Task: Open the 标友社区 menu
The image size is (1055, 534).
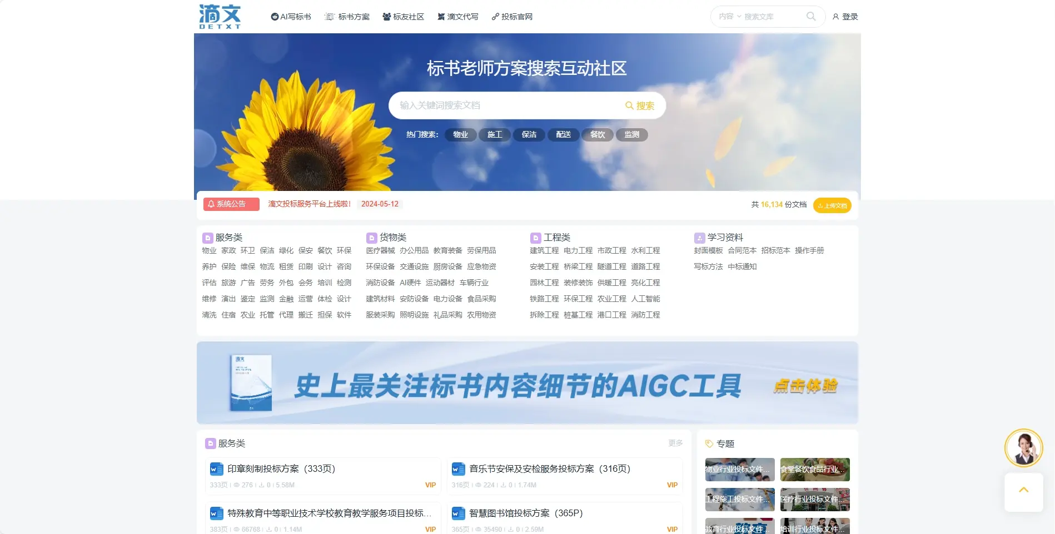Action: tap(404, 16)
